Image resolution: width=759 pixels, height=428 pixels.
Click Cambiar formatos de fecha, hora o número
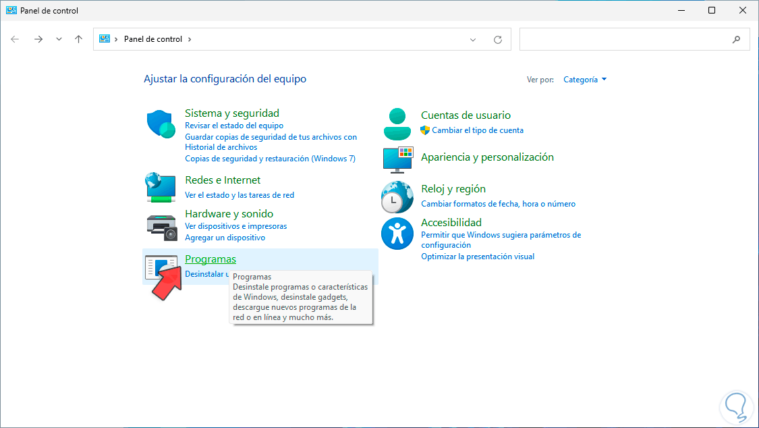click(498, 204)
